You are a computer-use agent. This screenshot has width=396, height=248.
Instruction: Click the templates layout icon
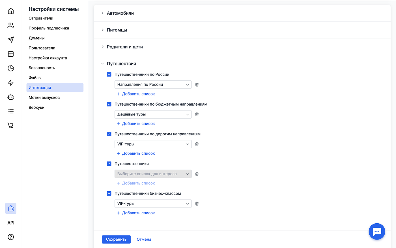point(10,54)
